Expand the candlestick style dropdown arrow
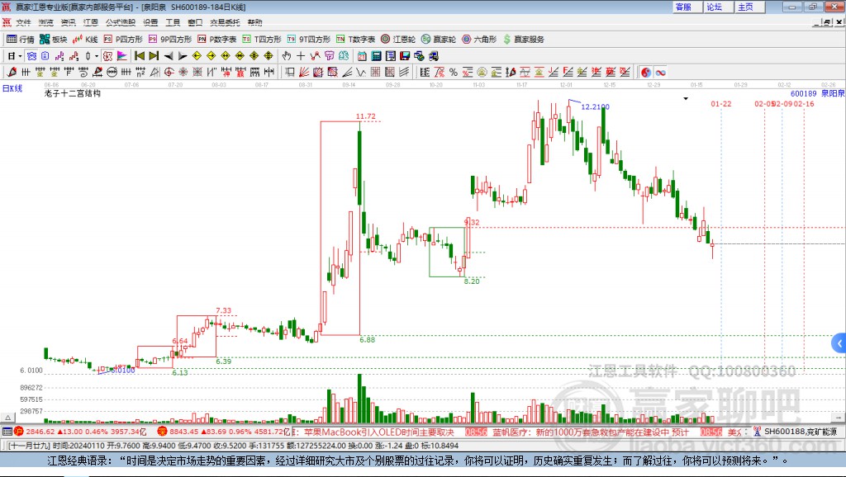The image size is (846, 477). [97, 56]
